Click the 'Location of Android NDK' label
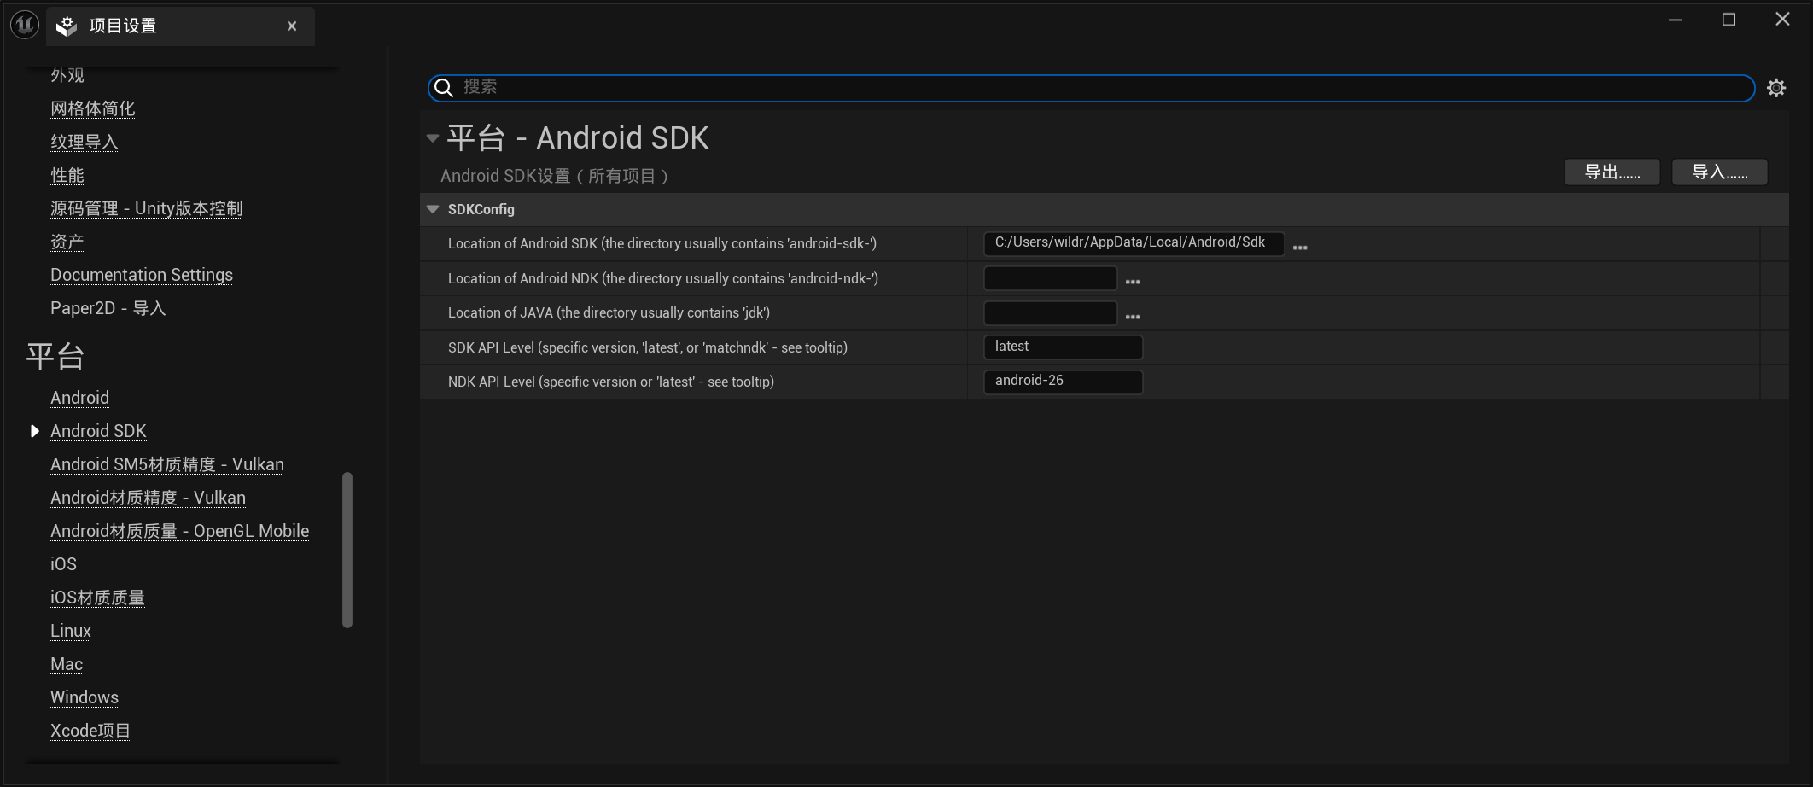The height and width of the screenshot is (787, 1813). coord(663,279)
